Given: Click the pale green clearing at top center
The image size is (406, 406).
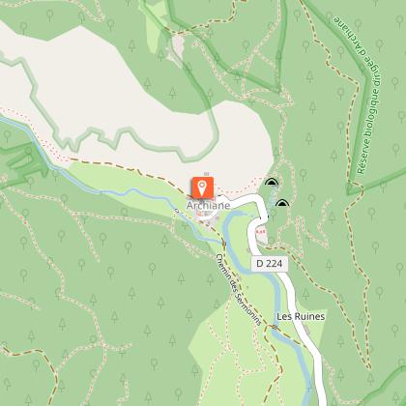Looking at the screenshot, I should point(155,29).
